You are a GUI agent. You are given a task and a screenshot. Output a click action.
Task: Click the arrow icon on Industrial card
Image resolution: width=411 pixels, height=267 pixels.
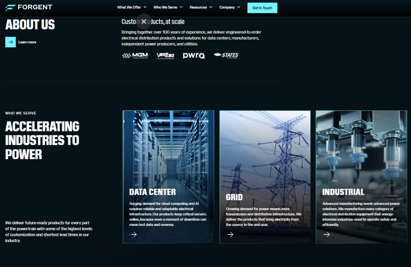click(326, 234)
